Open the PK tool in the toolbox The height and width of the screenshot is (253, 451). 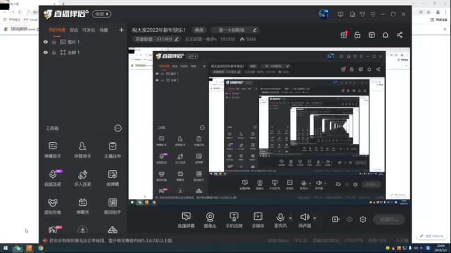point(54,230)
